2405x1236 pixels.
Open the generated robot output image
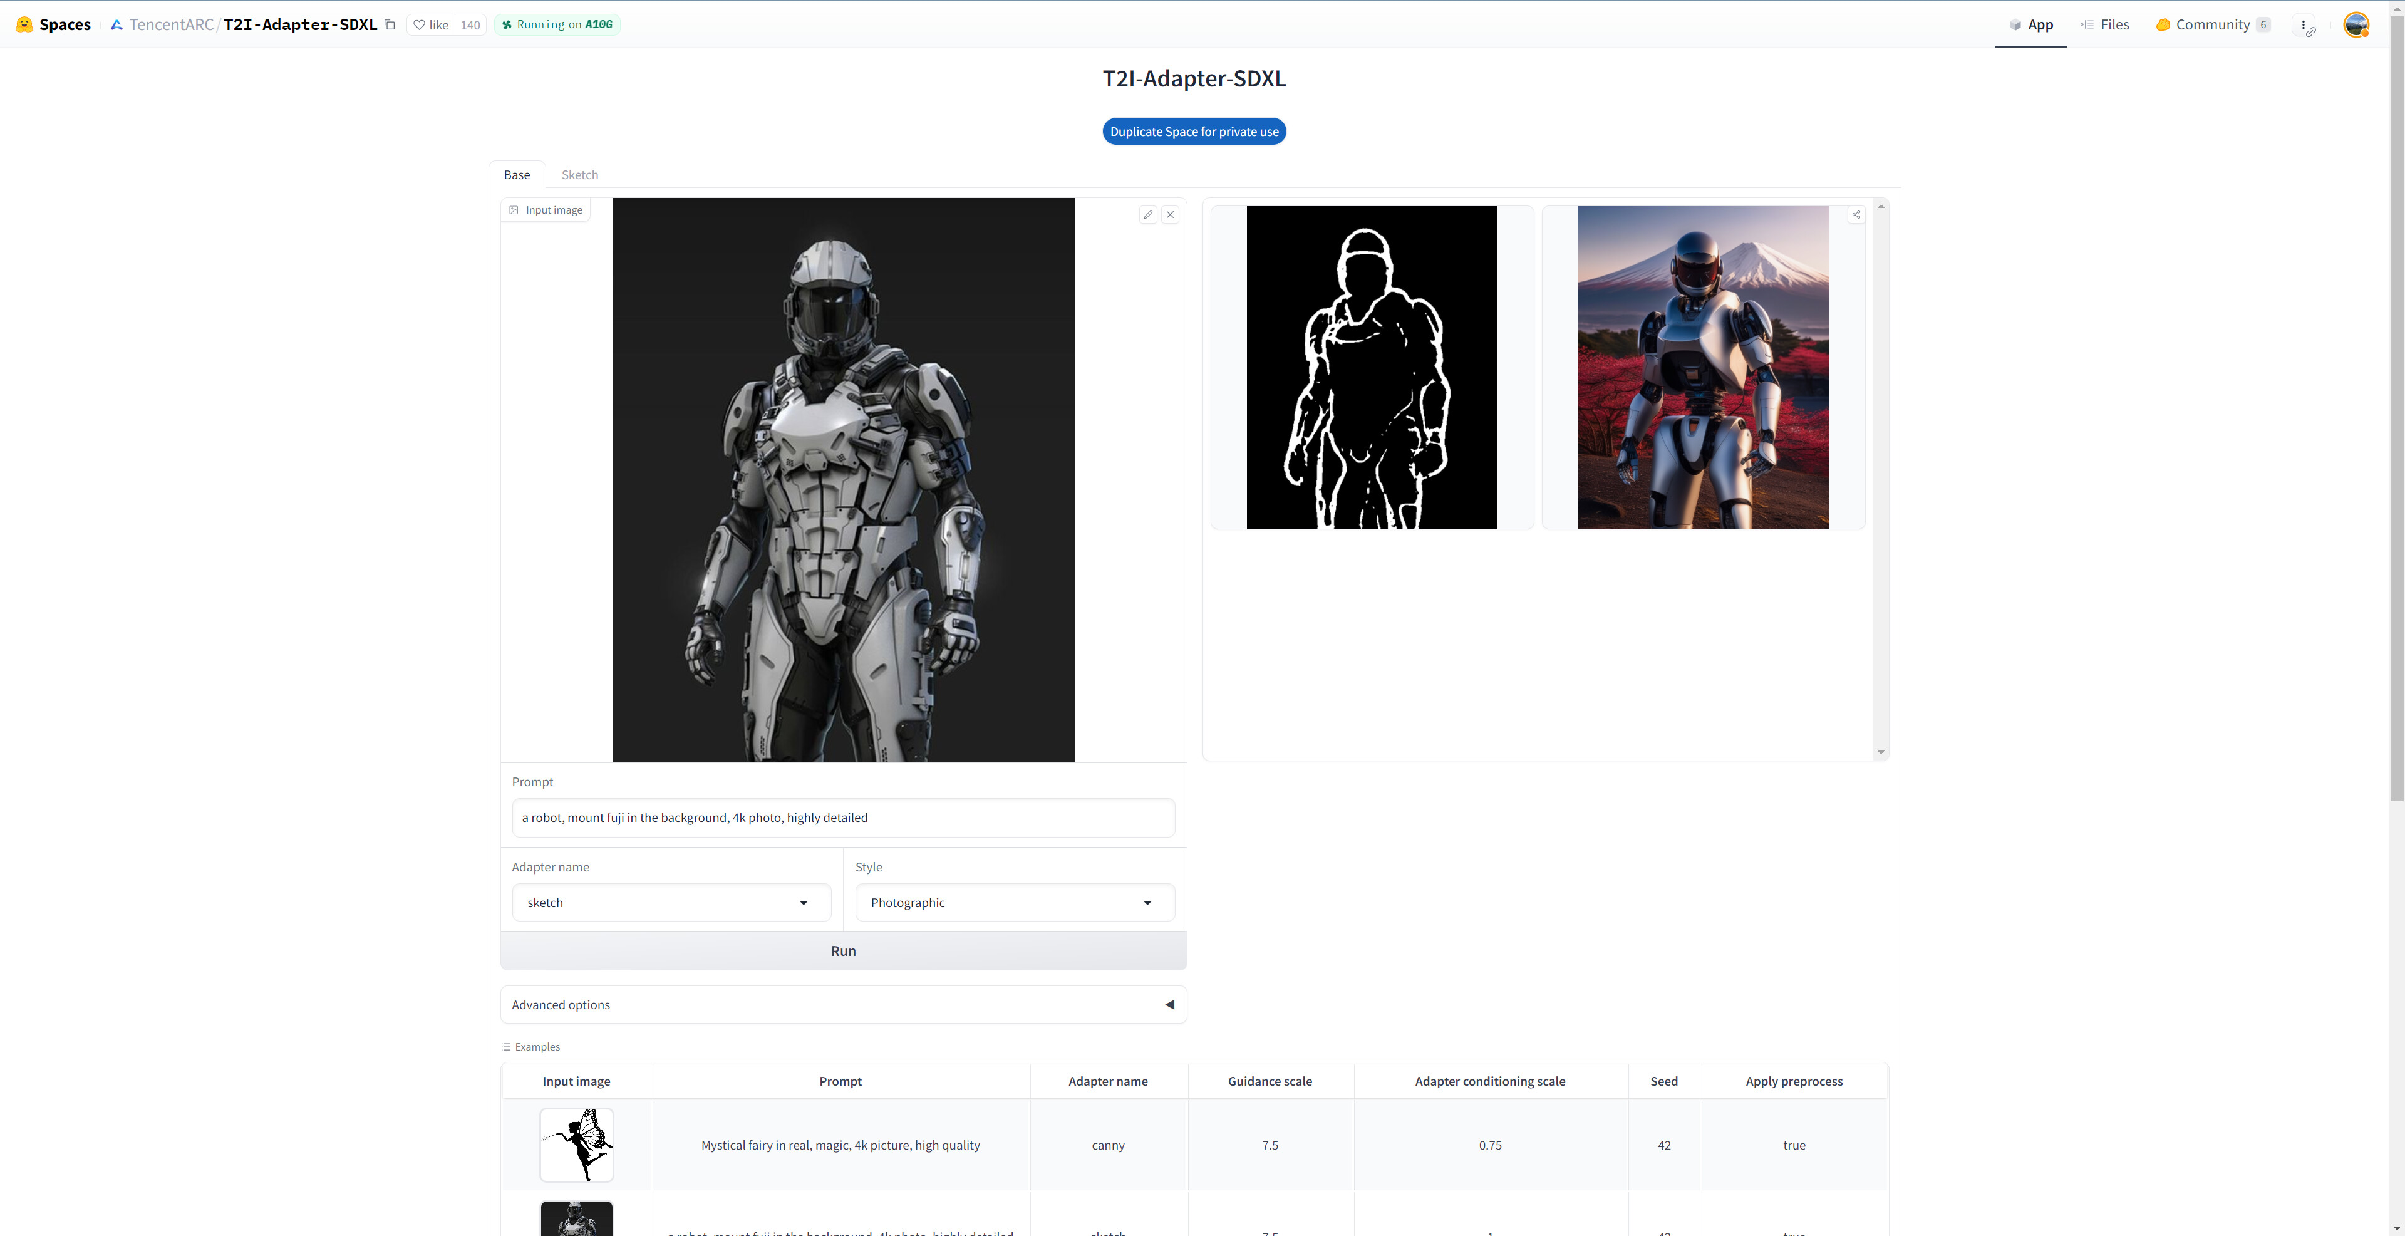pyautogui.click(x=1702, y=367)
